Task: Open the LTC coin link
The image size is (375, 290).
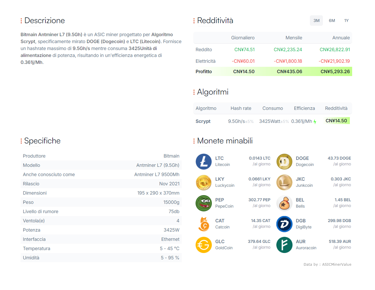Action: tap(219, 158)
